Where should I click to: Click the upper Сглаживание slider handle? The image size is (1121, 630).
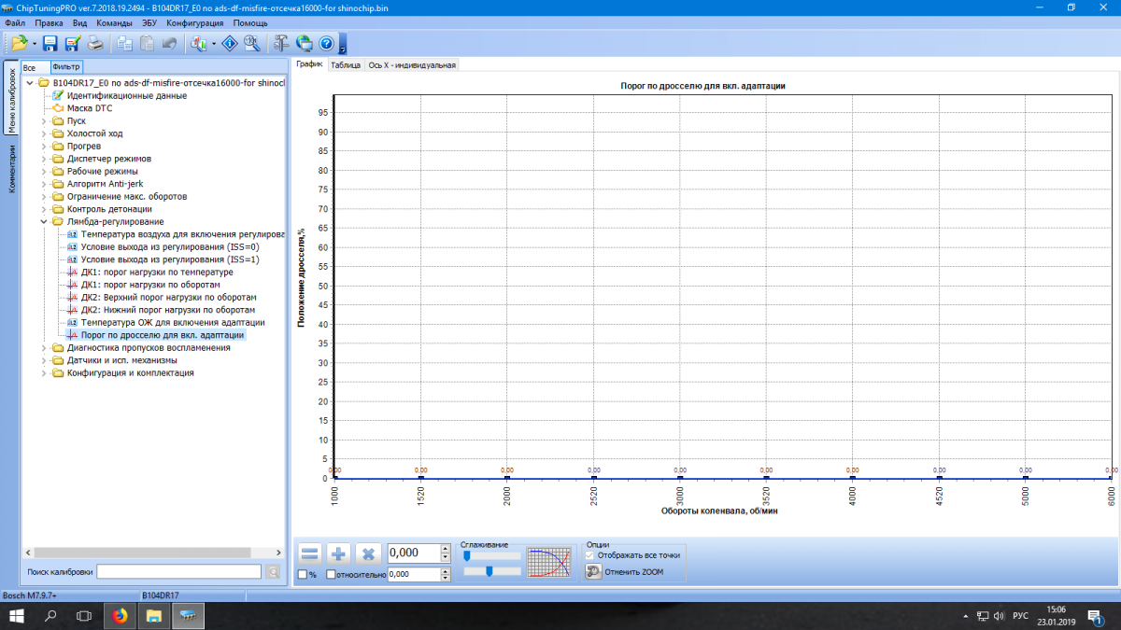pos(466,555)
